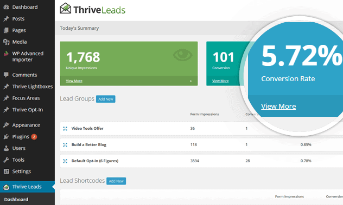Click the Thrive Opt-In pin icon
This screenshot has height=205, width=343.
(x=7, y=110)
